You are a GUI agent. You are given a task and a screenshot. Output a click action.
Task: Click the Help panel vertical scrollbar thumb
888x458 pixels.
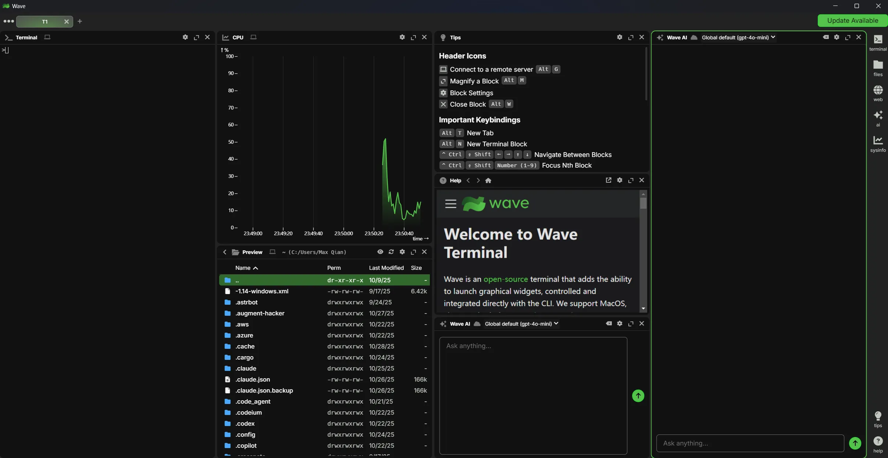pos(643,203)
